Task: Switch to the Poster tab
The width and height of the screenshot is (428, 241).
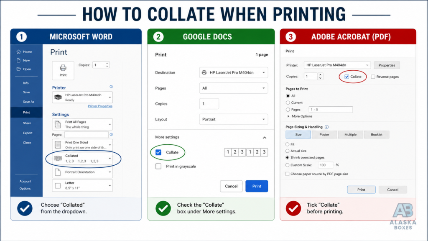Action: [324, 134]
